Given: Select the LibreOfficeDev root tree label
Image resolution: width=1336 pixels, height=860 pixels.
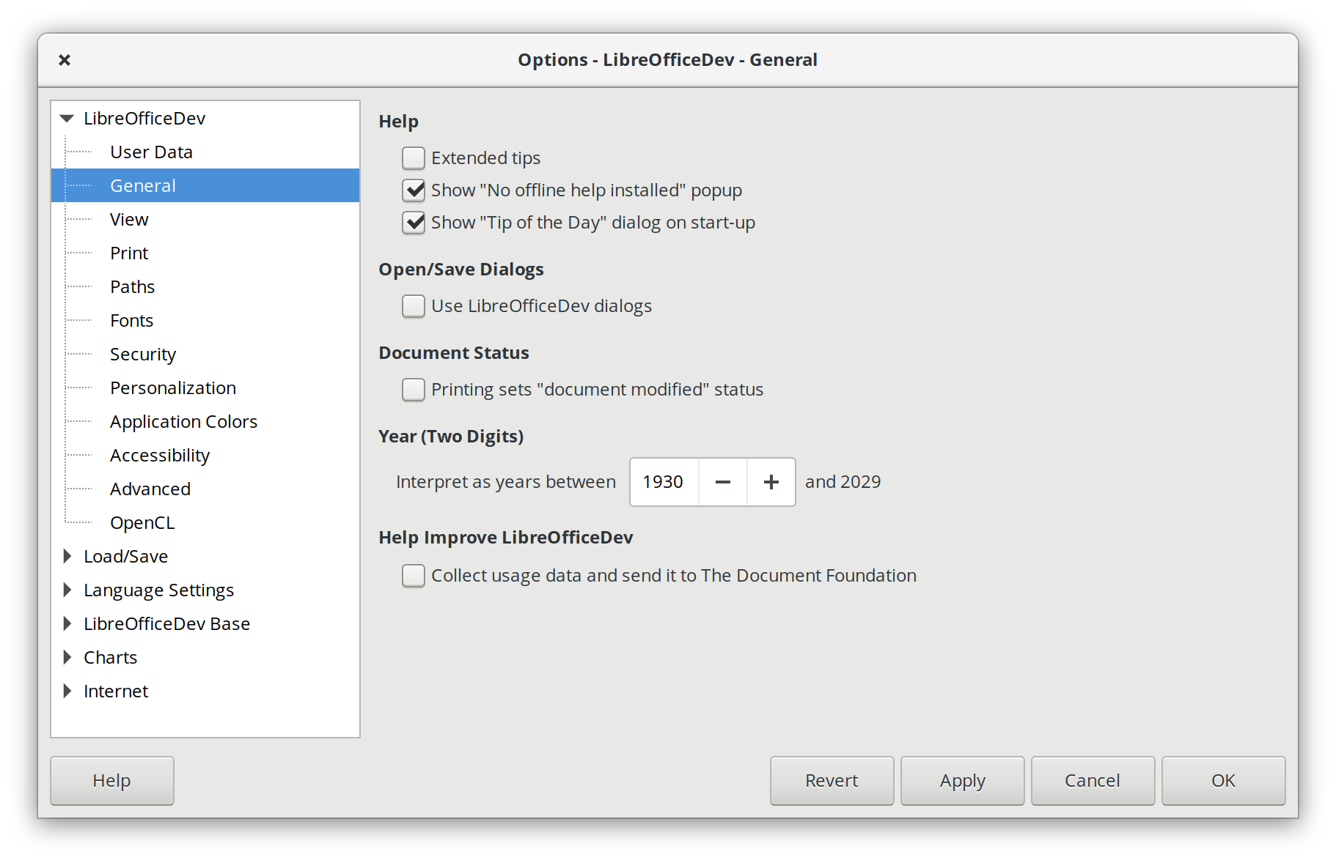Looking at the screenshot, I should (x=144, y=119).
